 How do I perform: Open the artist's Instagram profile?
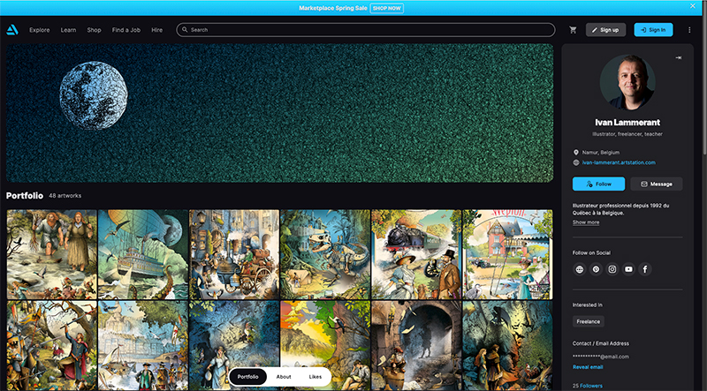click(x=612, y=269)
